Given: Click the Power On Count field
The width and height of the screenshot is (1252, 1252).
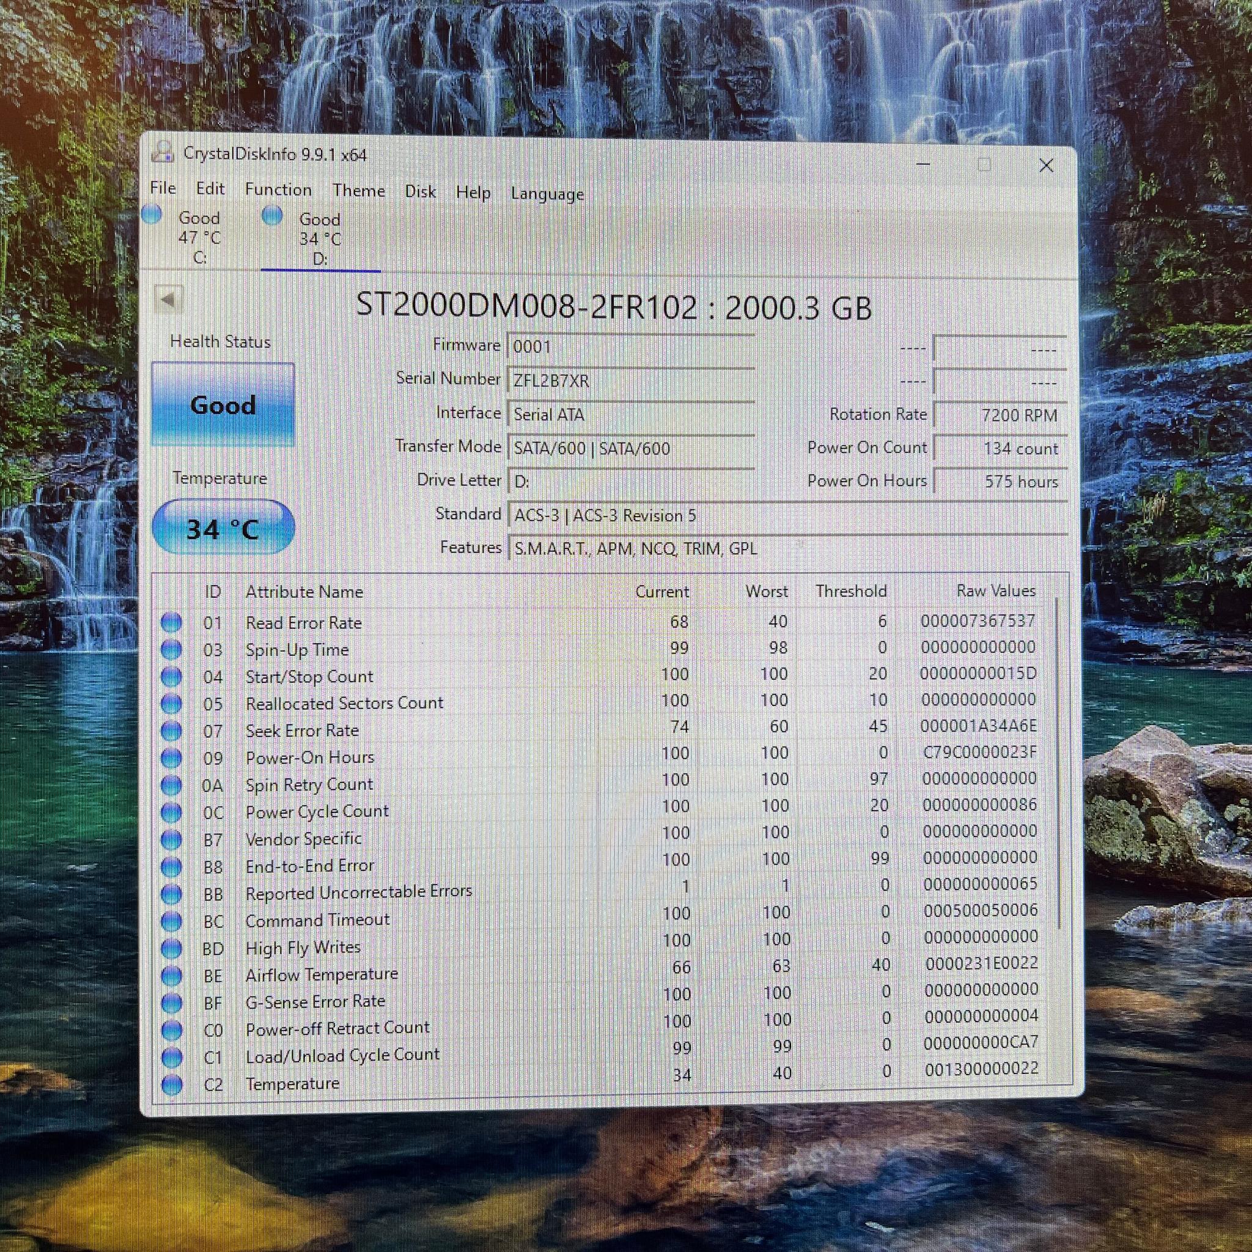Looking at the screenshot, I should 1000,449.
